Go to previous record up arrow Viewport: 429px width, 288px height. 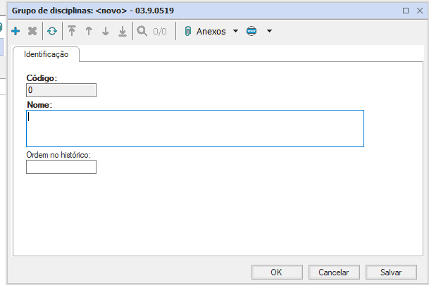click(x=88, y=32)
